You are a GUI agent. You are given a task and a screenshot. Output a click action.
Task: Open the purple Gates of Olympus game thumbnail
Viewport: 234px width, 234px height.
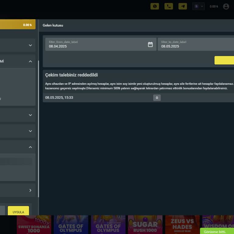(108, 225)
